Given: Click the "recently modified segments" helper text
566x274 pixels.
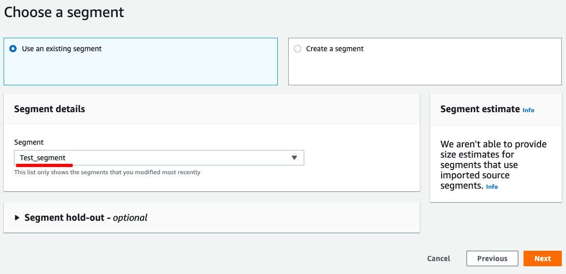Looking at the screenshot, I should [x=107, y=172].
